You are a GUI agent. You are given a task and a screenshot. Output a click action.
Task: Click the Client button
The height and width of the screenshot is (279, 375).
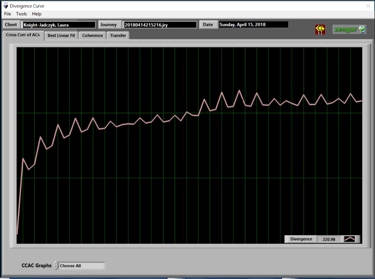[x=11, y=25]
